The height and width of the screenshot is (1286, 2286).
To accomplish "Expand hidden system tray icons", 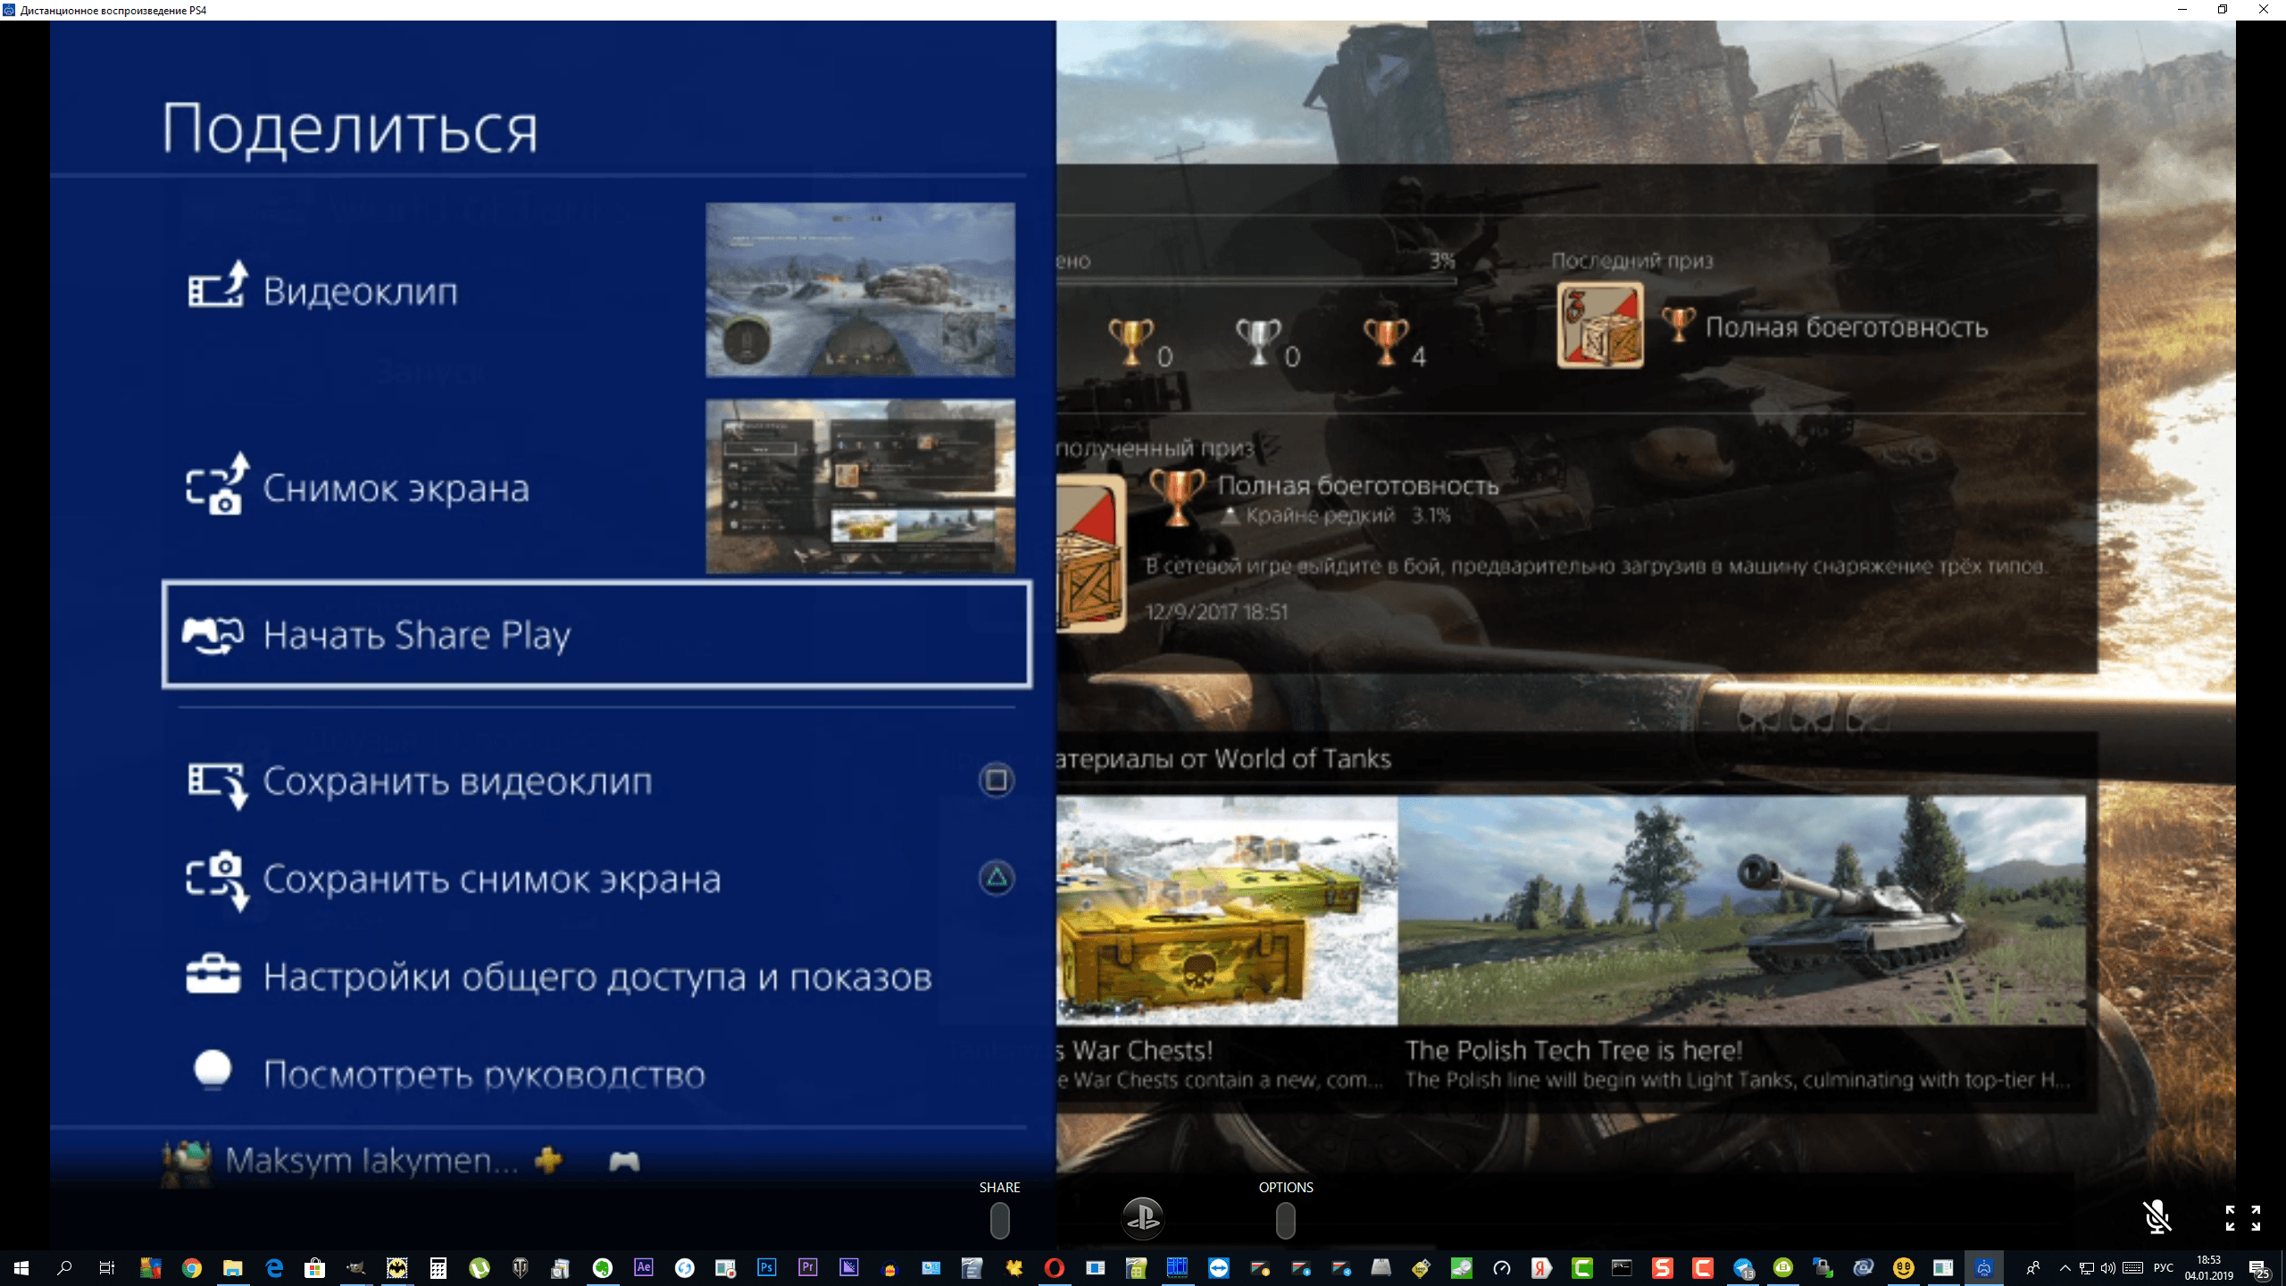I will point(2065,1268).
